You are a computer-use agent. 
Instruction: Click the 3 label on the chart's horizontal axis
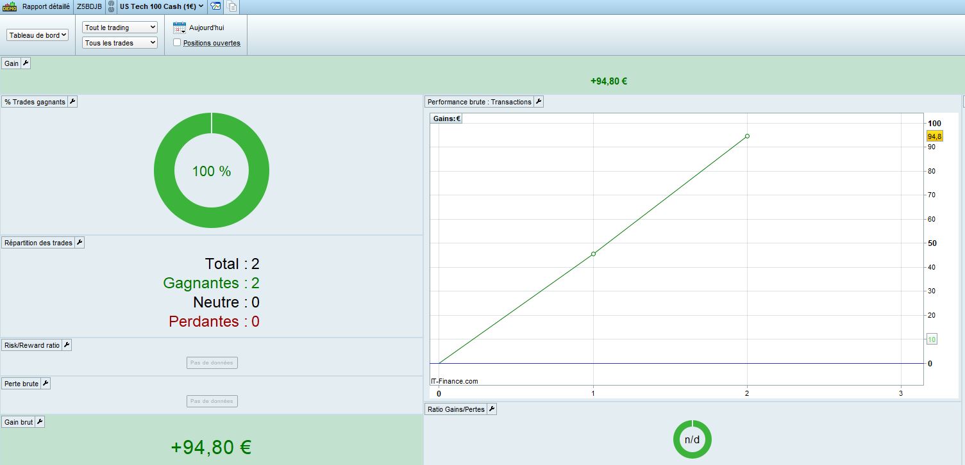pos(901,393)
